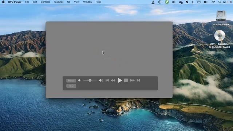This screenshot has width=233, height=131.
Task: Skip to the next chapter
Action: pos(138,80)
